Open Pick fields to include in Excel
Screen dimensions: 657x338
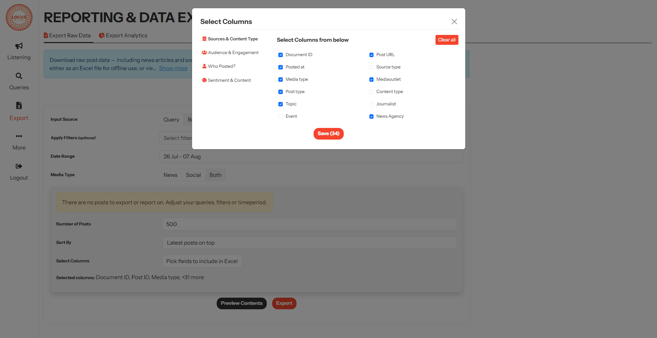202,261
